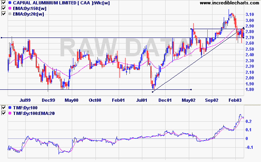
Task: Select the EMA:Dy:150:[w] legend label
Action: [30, 8]
